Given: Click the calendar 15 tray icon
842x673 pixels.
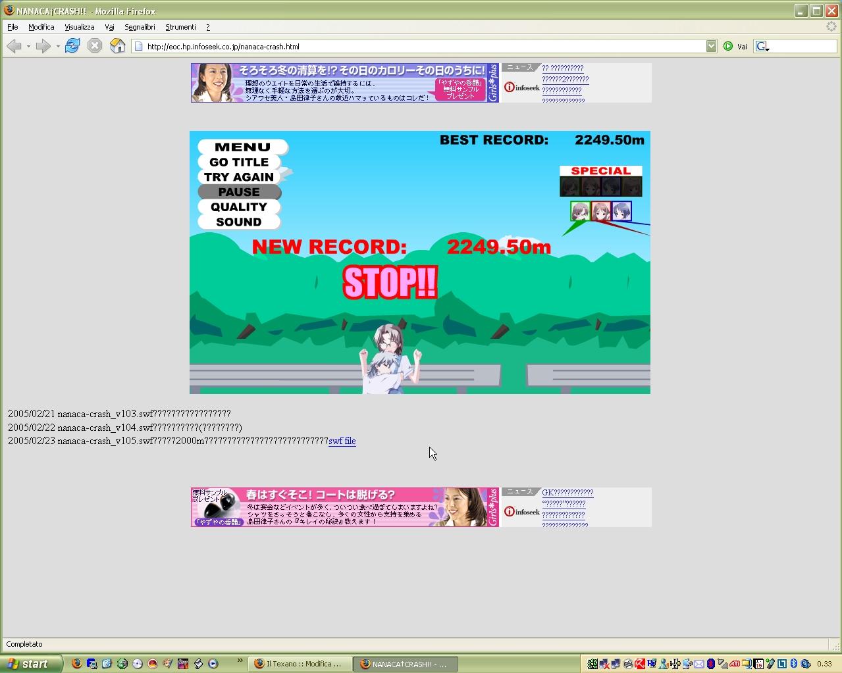Looking at the screenshot, I should click(x=758, y=664).
